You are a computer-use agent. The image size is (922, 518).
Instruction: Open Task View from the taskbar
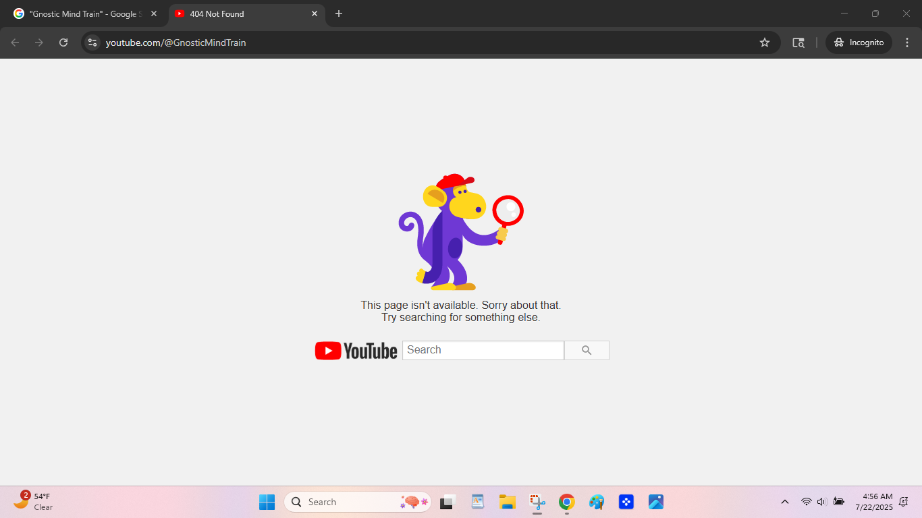click(x=448, y=502)
